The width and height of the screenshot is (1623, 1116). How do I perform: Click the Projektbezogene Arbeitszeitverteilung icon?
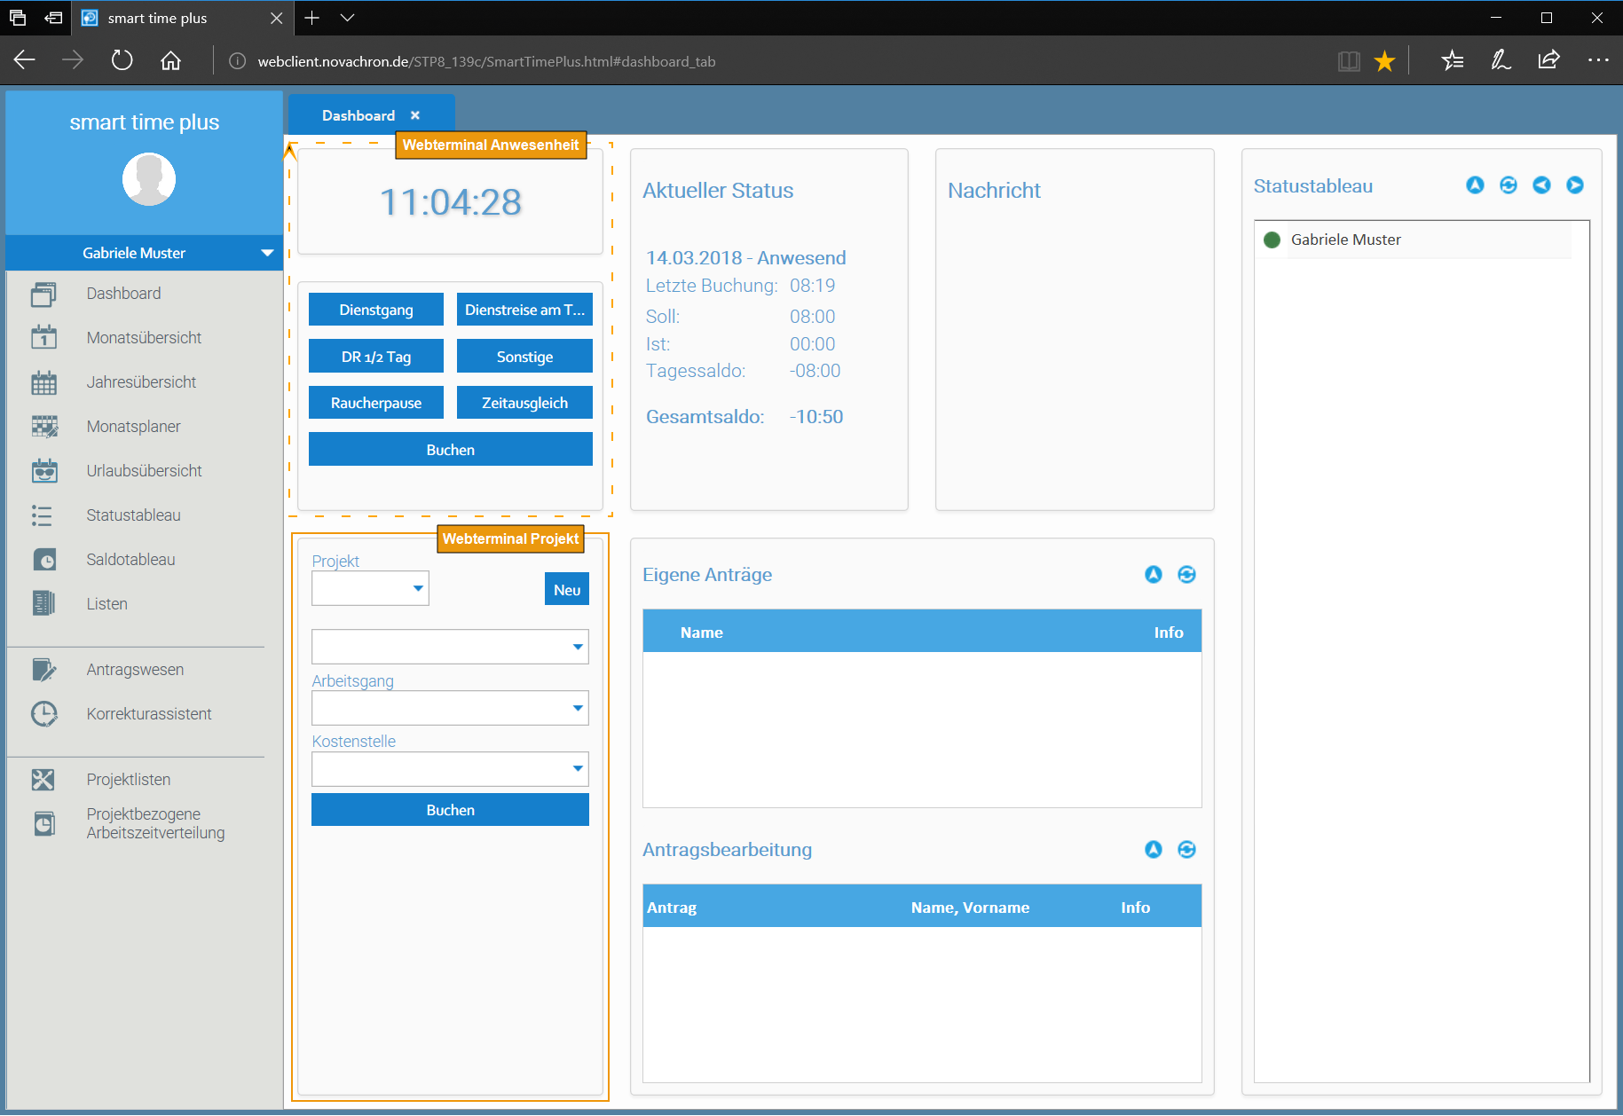point(43,824)
